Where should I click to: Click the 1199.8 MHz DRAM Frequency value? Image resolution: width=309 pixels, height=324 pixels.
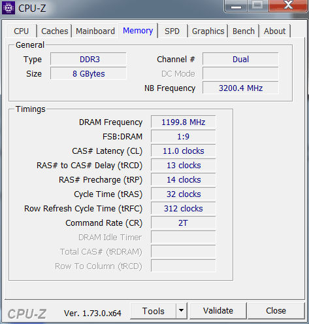pos(184,122)
